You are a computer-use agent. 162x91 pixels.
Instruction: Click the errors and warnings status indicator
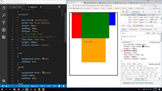click(6, 86)
